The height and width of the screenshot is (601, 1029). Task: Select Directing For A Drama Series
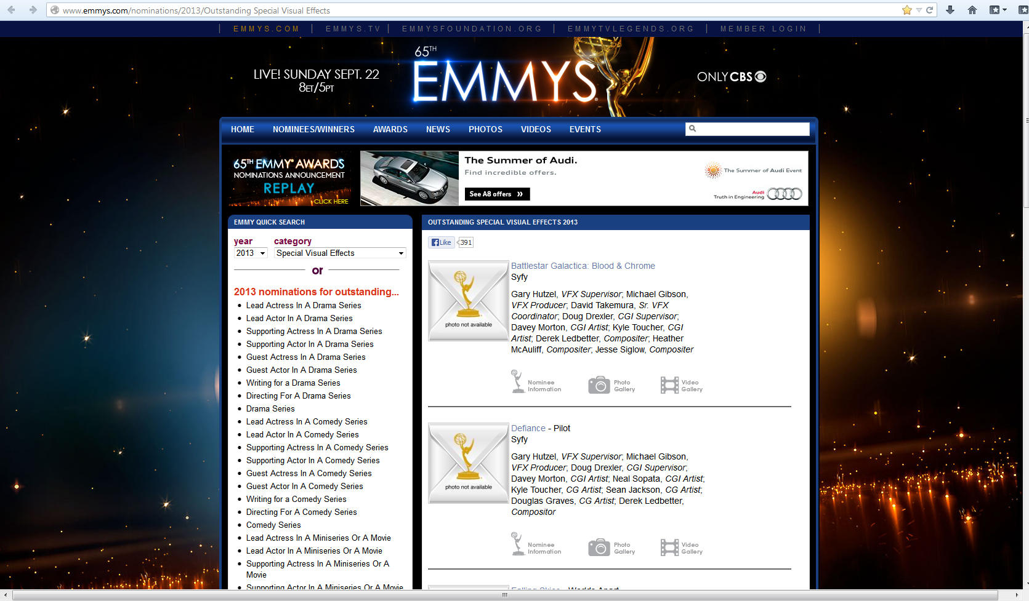[299, 396]
